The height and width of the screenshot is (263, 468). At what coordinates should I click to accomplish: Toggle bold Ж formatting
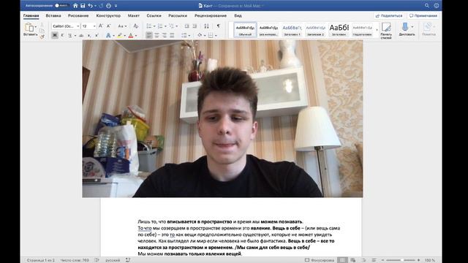(55, 35)
